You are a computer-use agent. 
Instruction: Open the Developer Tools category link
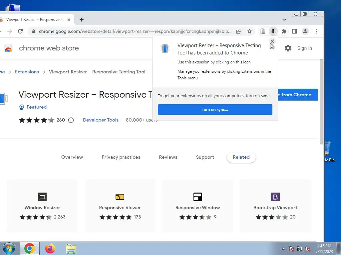tap(101, 120)
